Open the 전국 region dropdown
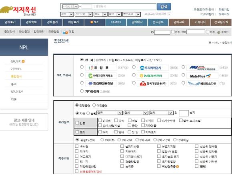The width and height of the screenshot is (232, 175). point(110,113)
